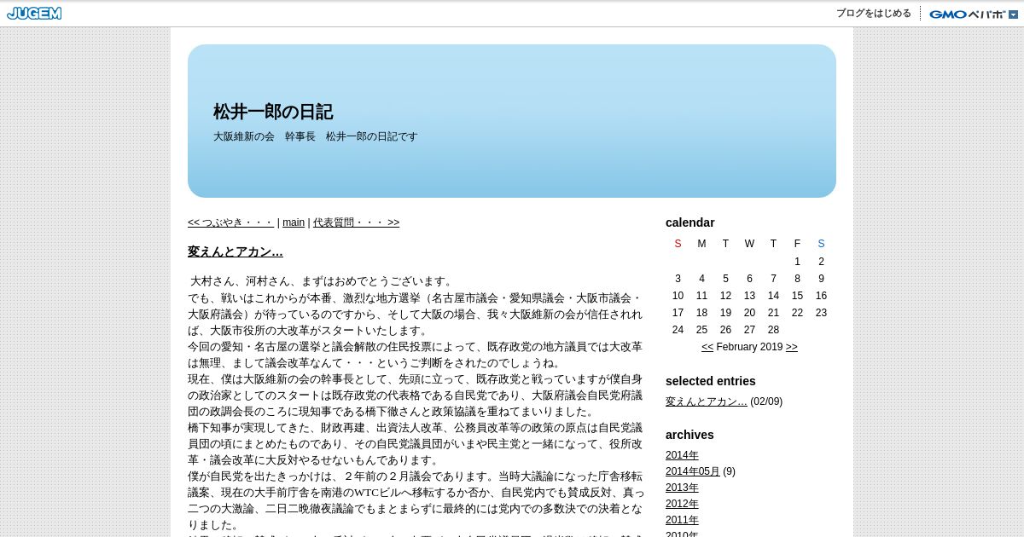Go to next entry 代表質問・・・
1024x537 pixels.
click(356, 222)
